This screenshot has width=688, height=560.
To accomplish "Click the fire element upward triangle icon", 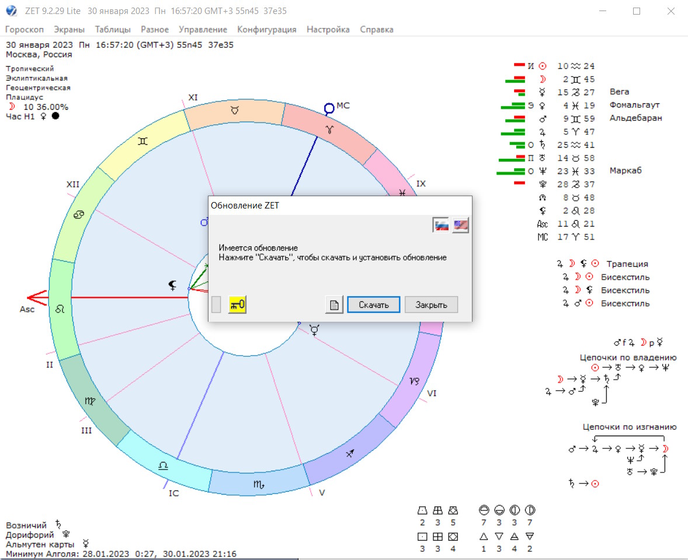I will click(x=483, y=536).
